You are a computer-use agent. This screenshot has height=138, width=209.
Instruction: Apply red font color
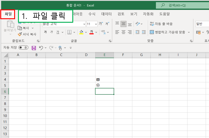[92, 32]
